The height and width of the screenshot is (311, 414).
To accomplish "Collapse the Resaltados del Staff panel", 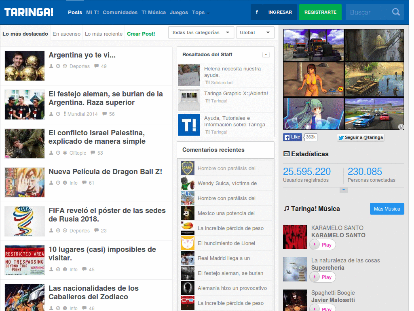I will pyautogui.click(x=266, y=55).
